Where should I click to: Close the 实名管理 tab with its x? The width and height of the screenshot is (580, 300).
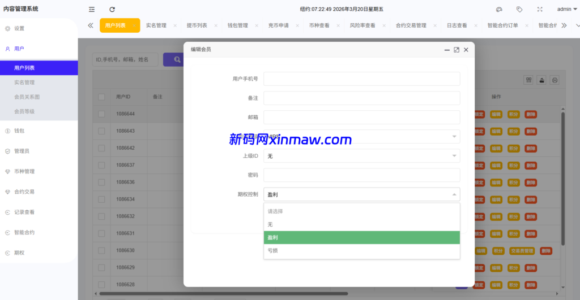pos(175,25)
